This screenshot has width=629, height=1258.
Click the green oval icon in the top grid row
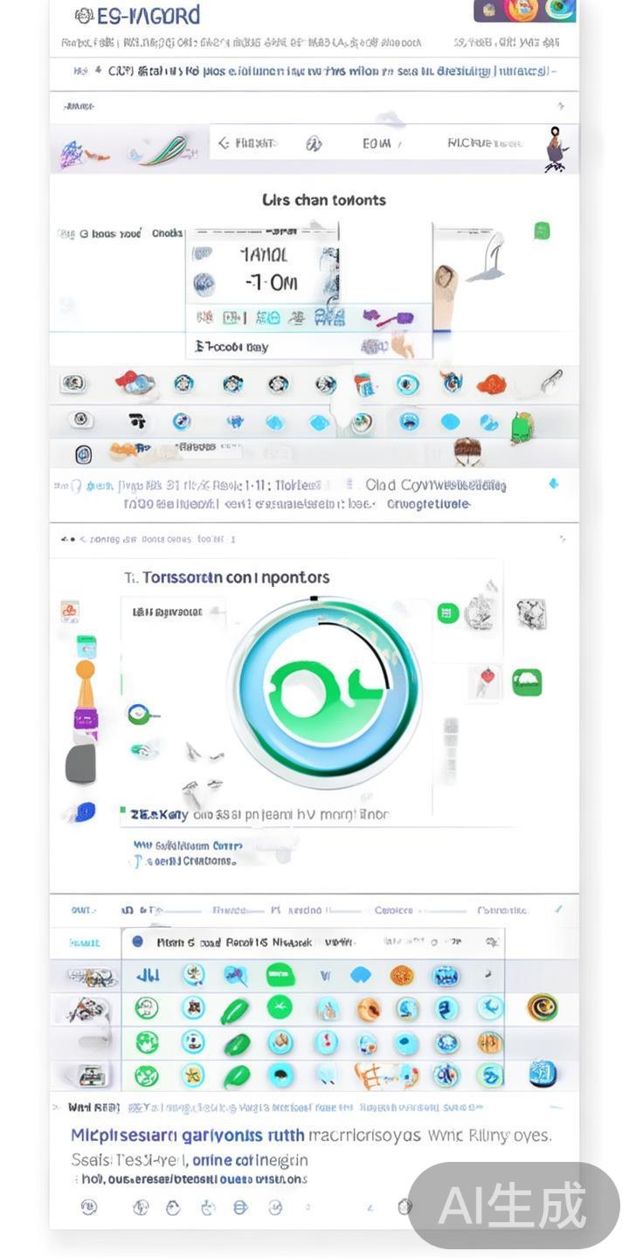tap(279, 975)
